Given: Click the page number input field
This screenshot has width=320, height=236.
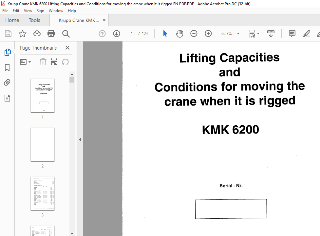Looking at the screenshot, I should point(132,34).
